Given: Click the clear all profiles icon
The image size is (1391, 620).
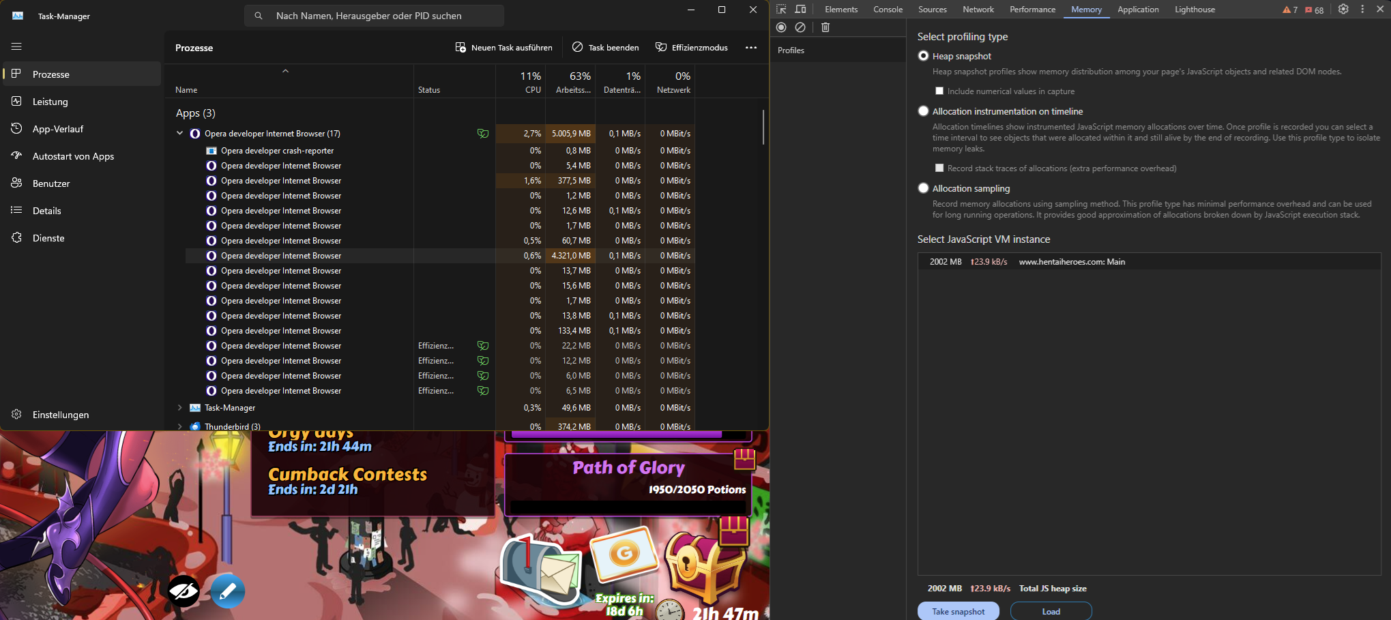Looking at the screenshot, I should click(x=800, y=27).
